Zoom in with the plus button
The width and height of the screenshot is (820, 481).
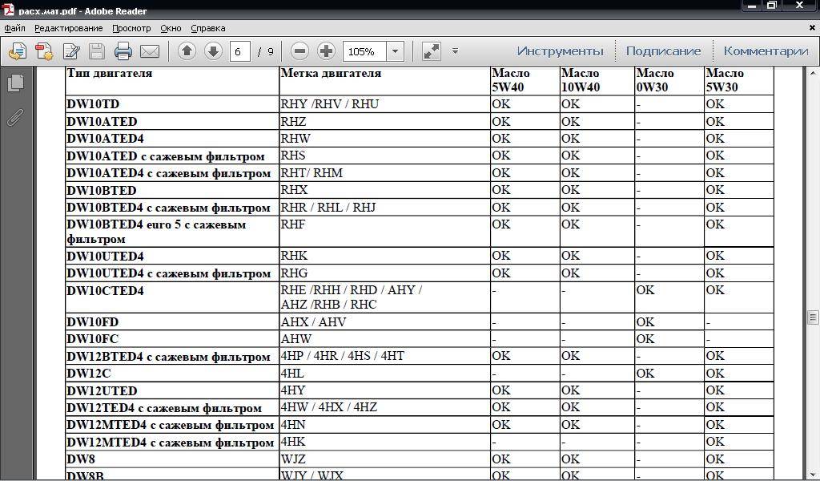(x=326, y=51)
